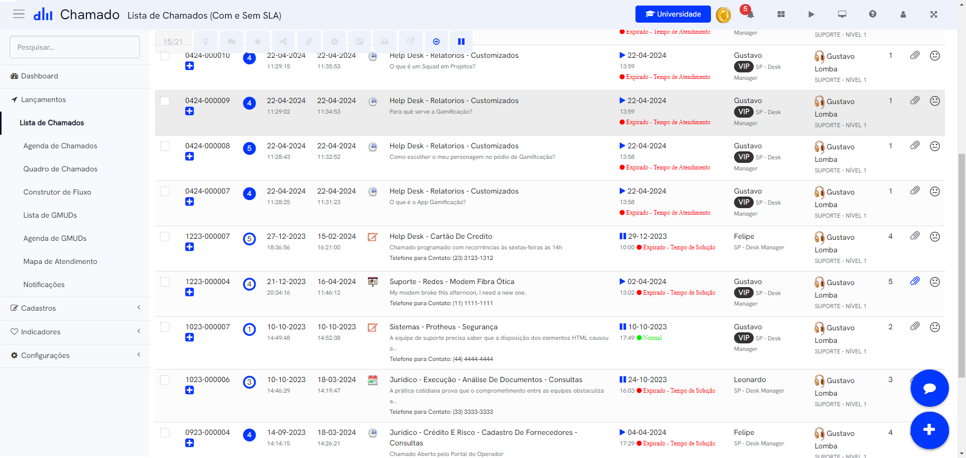Open Lista de Chamados menu item
Screen dimensions: 966x458
52,123
